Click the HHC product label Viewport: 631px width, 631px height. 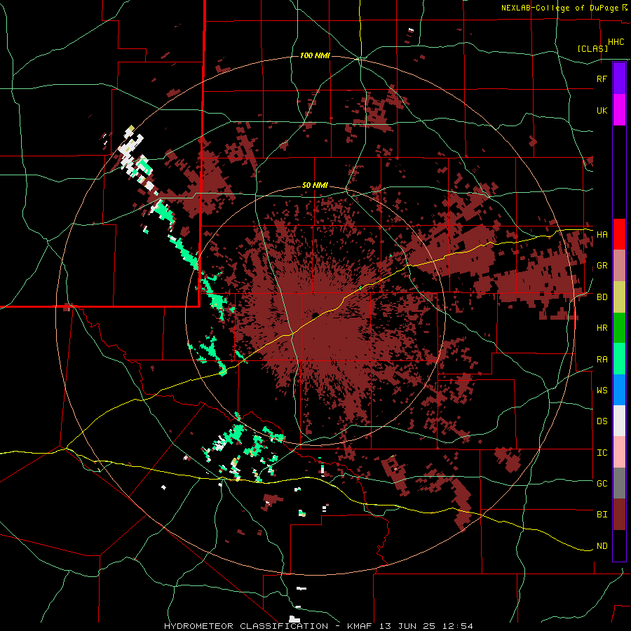click(x=616, y=42)
